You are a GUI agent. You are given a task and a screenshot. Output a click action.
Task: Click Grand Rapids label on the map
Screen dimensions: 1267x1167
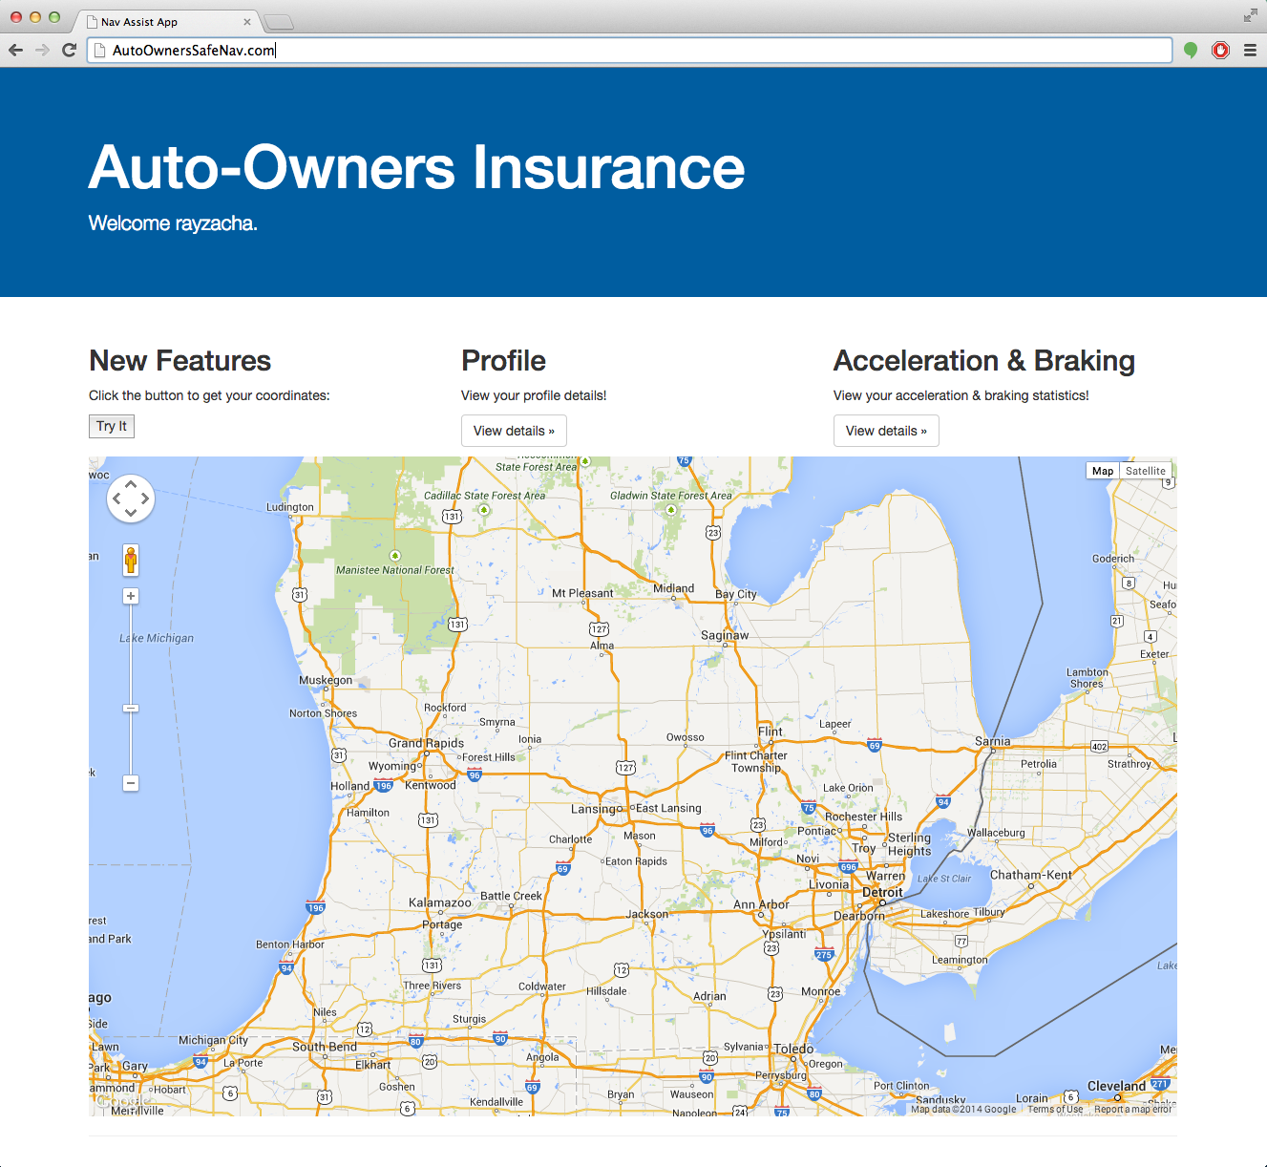coord(426,743)
